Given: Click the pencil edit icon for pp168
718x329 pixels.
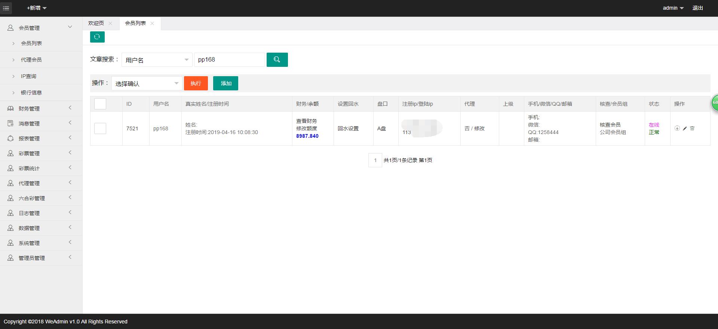Looking at the screenshot, I should tap(685, 128).
